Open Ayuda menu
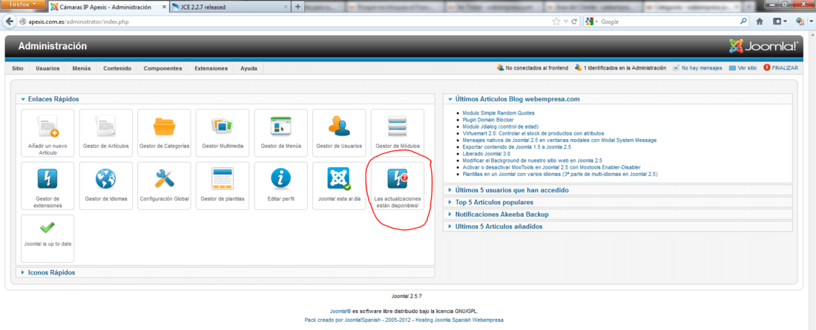 coord(249,69)
